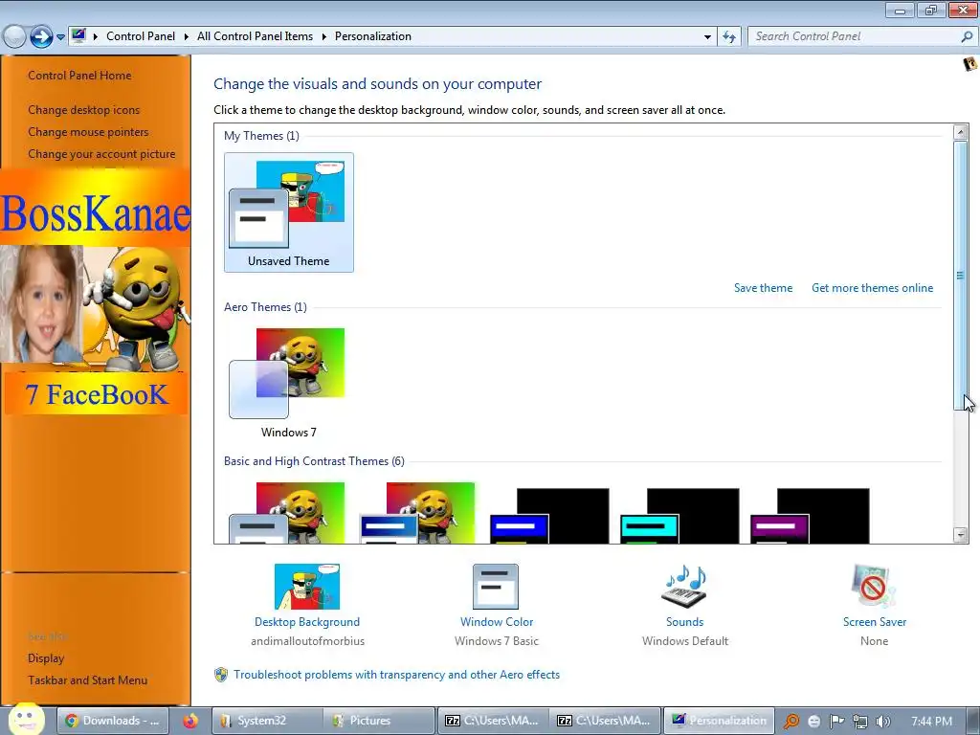Select the Windows 7 Aero theme
The height and width of the screenshot is (735, 980).
[289, 383]
